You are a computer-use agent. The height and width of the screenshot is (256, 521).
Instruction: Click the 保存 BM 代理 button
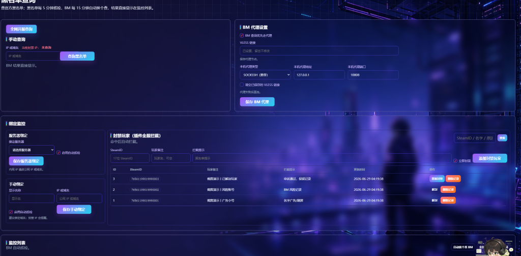257,102
